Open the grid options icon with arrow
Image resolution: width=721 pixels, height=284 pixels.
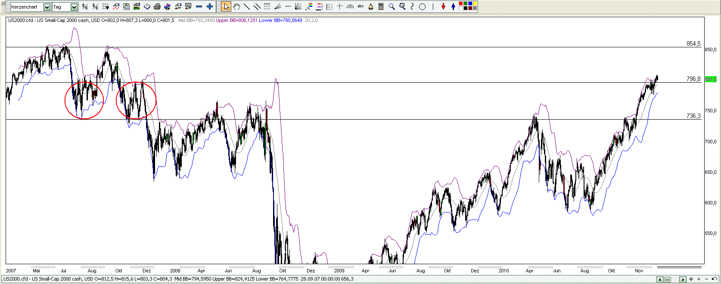(x=106, y=6)
